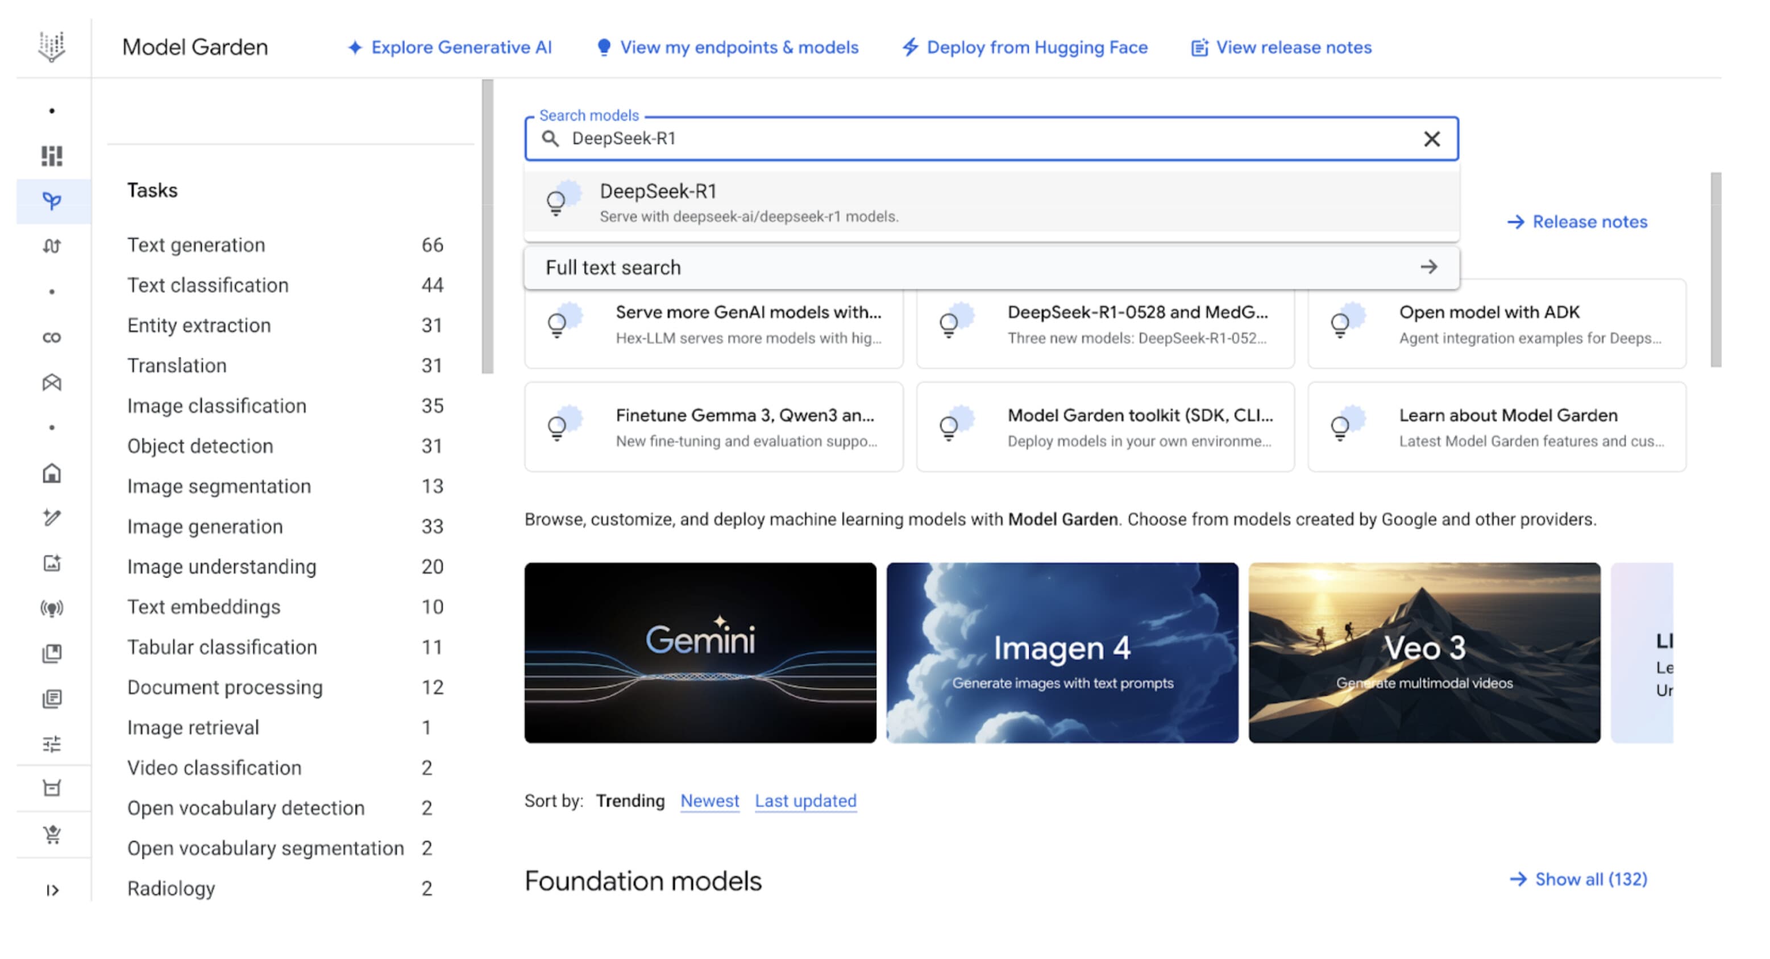The height and width of the screenshot is (959, 1770).
Task: Click the notes icon of View release notes
Action: (1199, 47)
